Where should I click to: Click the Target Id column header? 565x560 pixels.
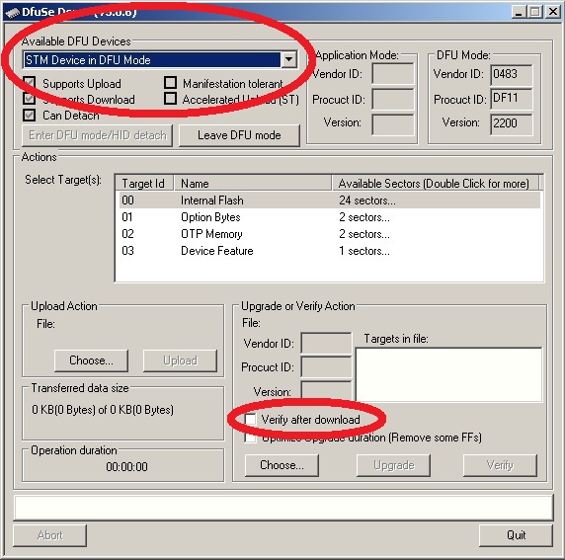click(x=144, y=184)
